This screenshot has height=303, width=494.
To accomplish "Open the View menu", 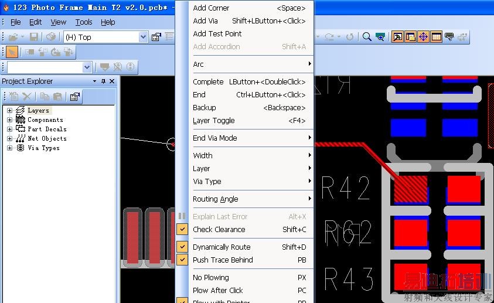I will coord(58,22).
